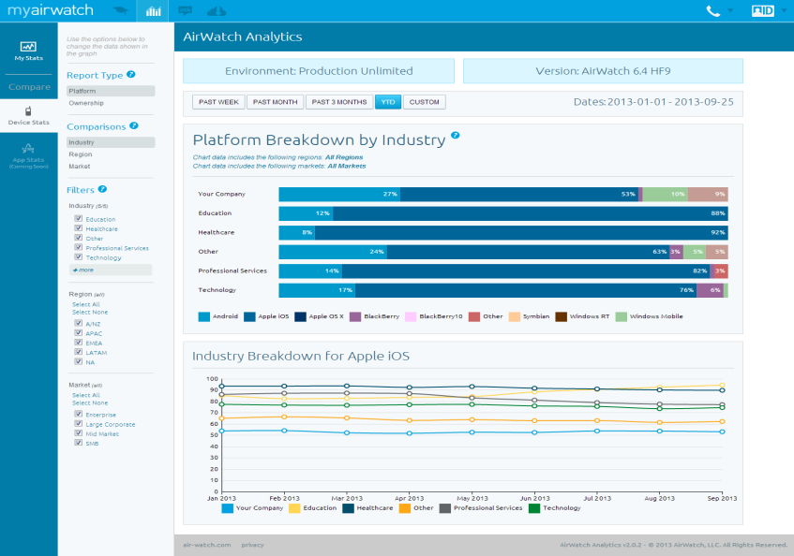
Task: Click the phone contact icon
Action: point(713,10)
